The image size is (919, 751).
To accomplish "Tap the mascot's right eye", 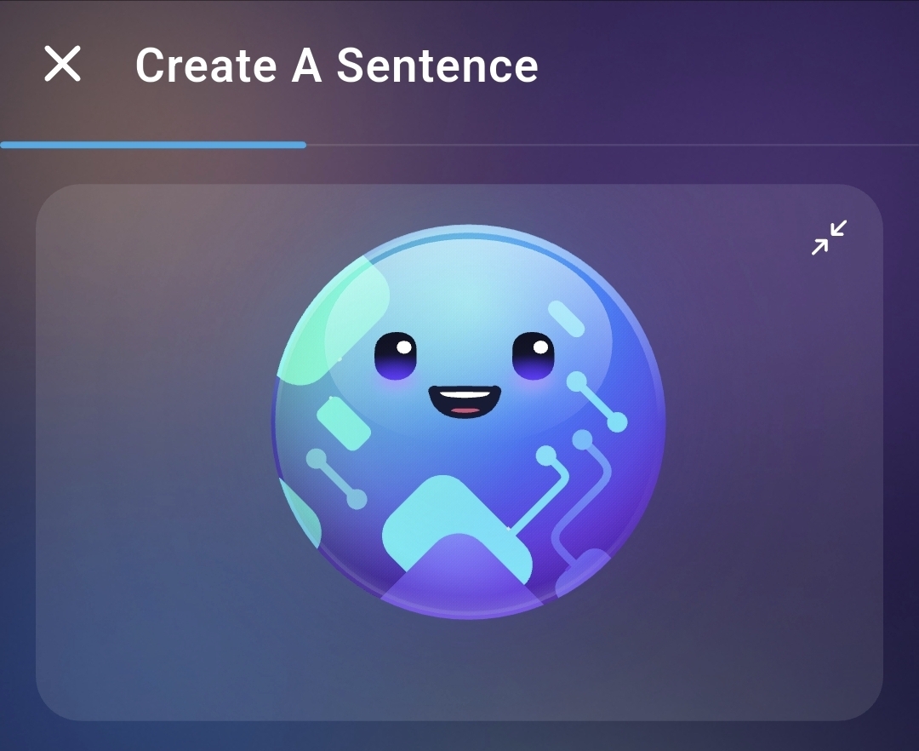I will 533,356.
